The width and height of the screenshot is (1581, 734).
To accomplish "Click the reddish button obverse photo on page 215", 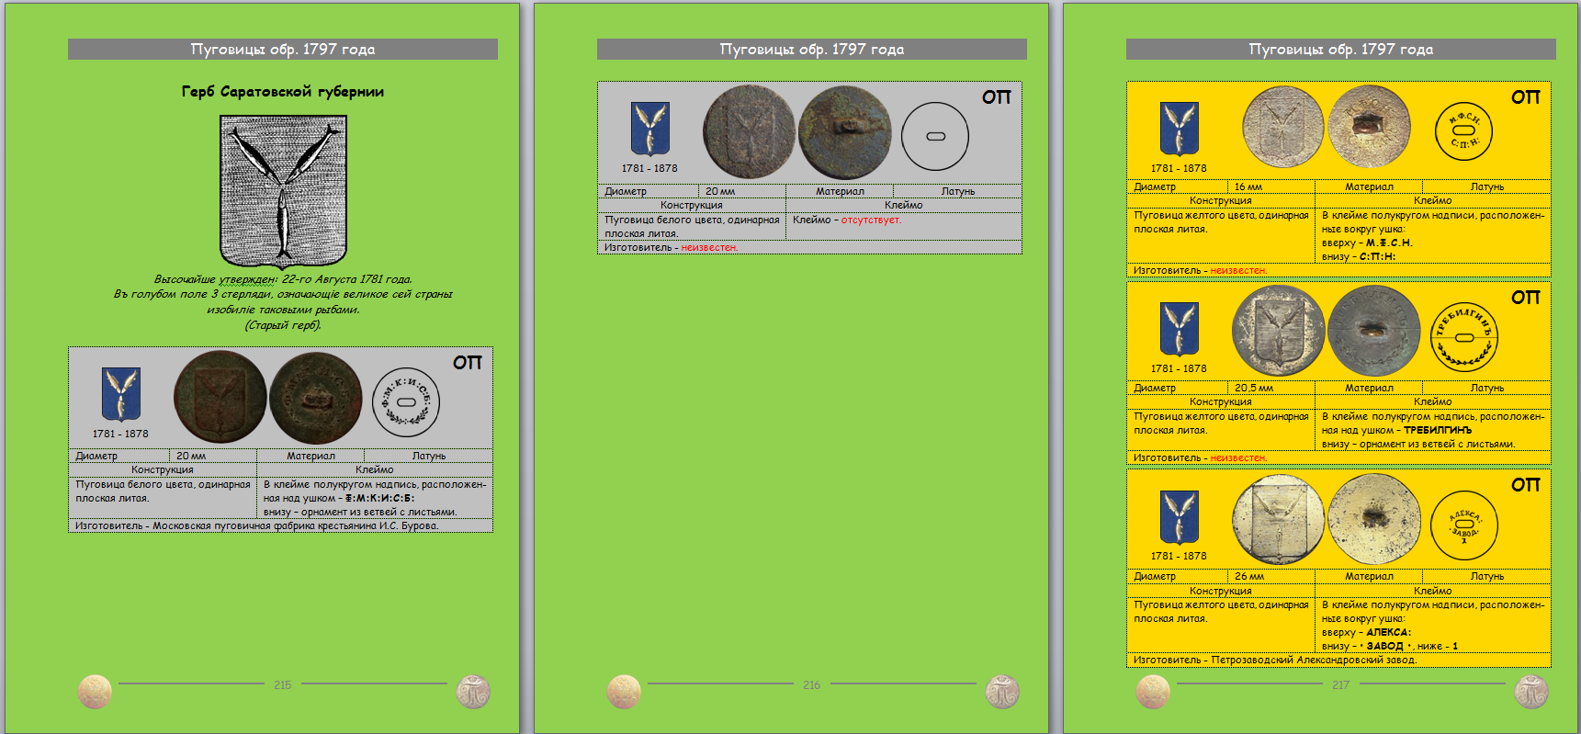I will tap(220, 397).
